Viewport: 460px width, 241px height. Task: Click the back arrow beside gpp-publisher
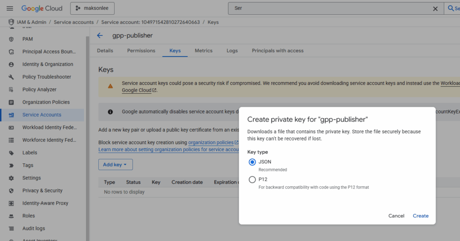click(100, 35)
